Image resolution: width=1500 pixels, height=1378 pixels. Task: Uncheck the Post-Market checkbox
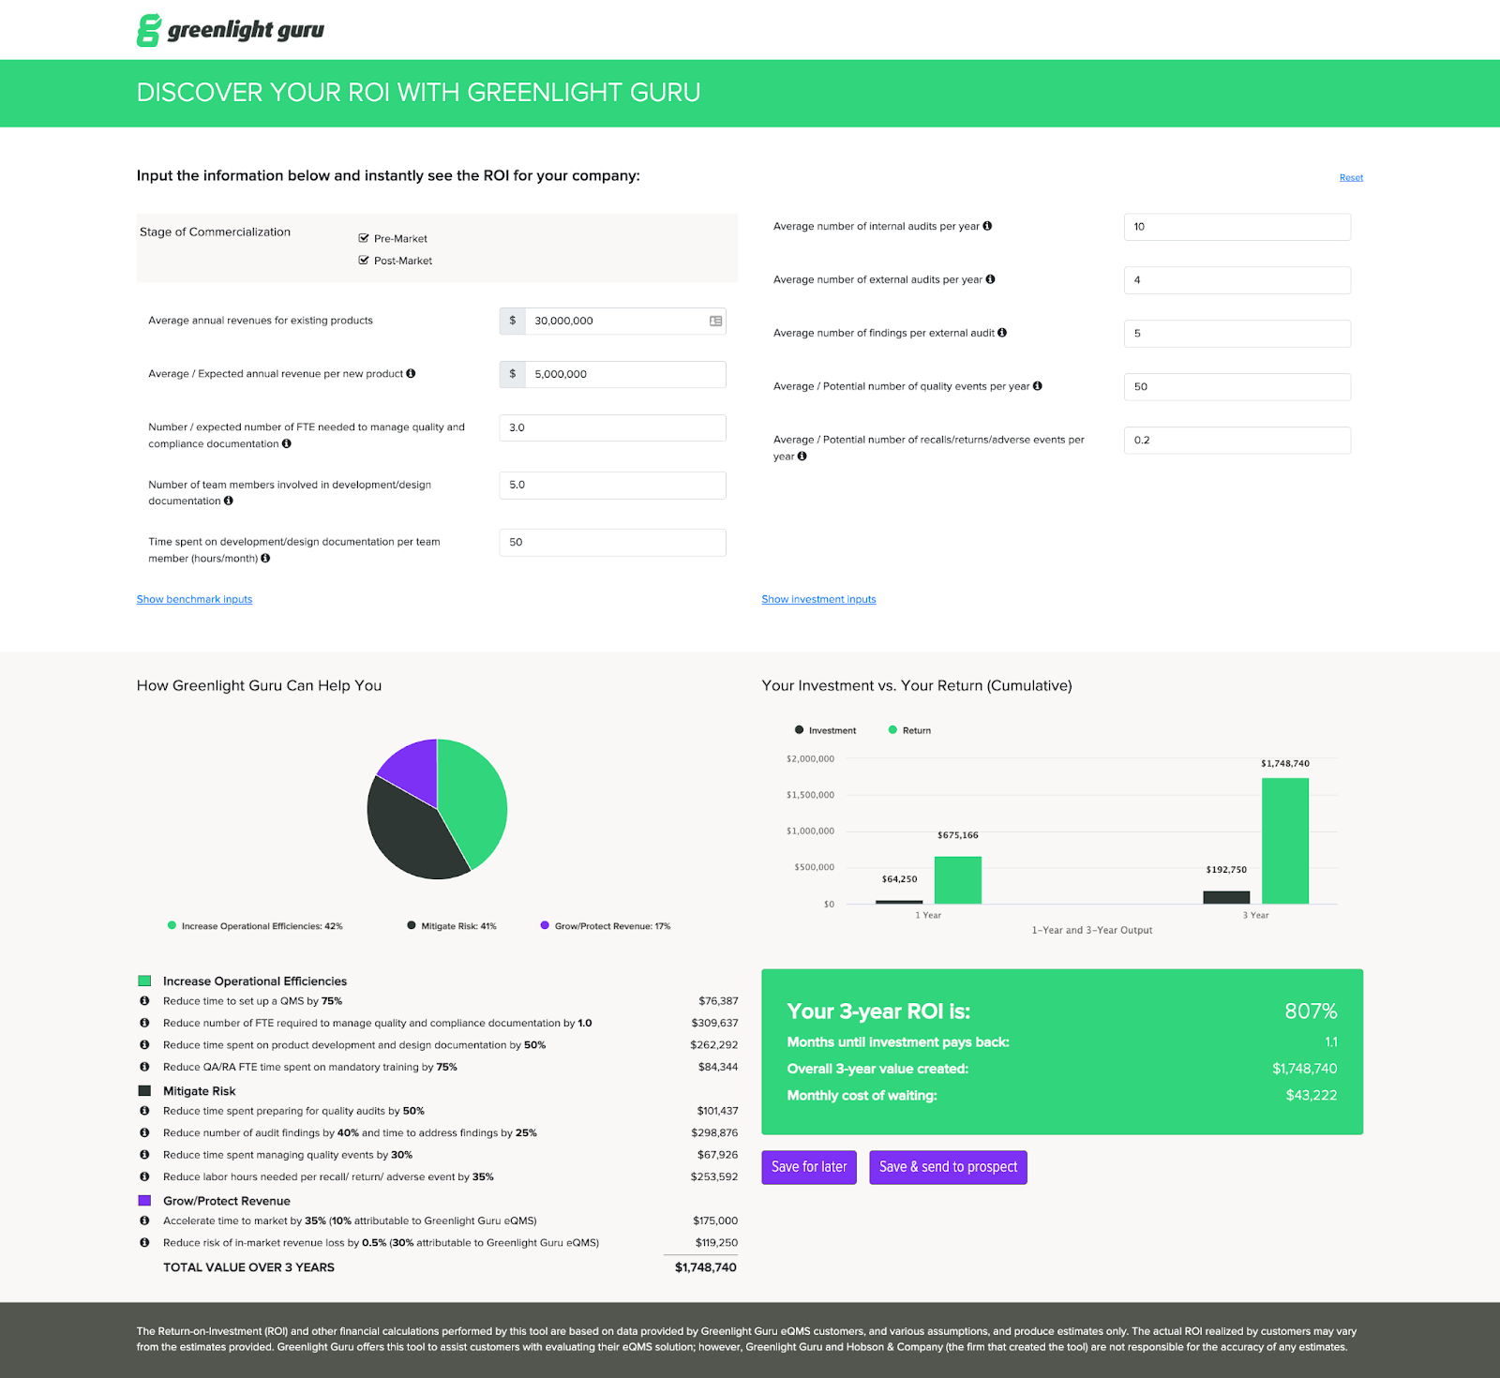[364, 261]
